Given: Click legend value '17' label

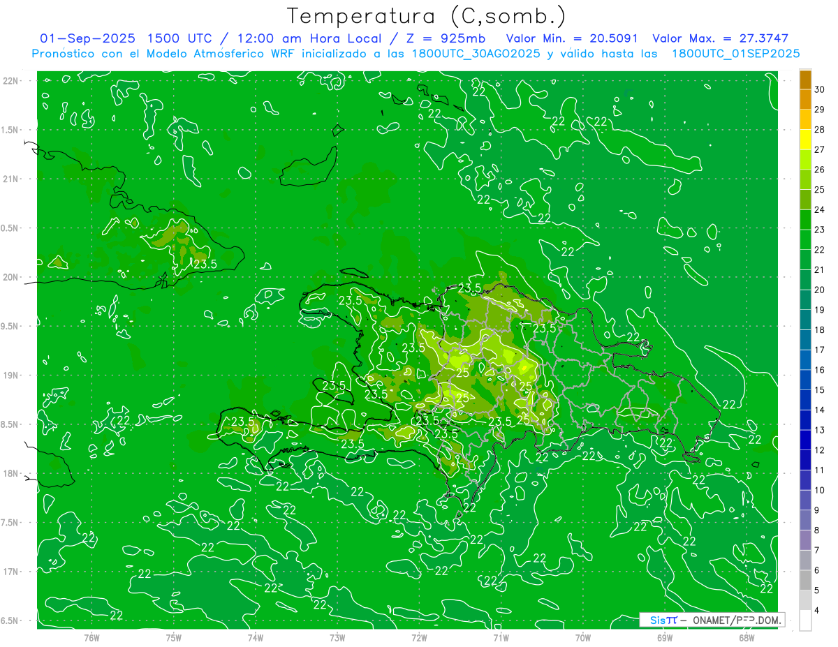Looking at the screenshot, I should click(x=820, y=350).
